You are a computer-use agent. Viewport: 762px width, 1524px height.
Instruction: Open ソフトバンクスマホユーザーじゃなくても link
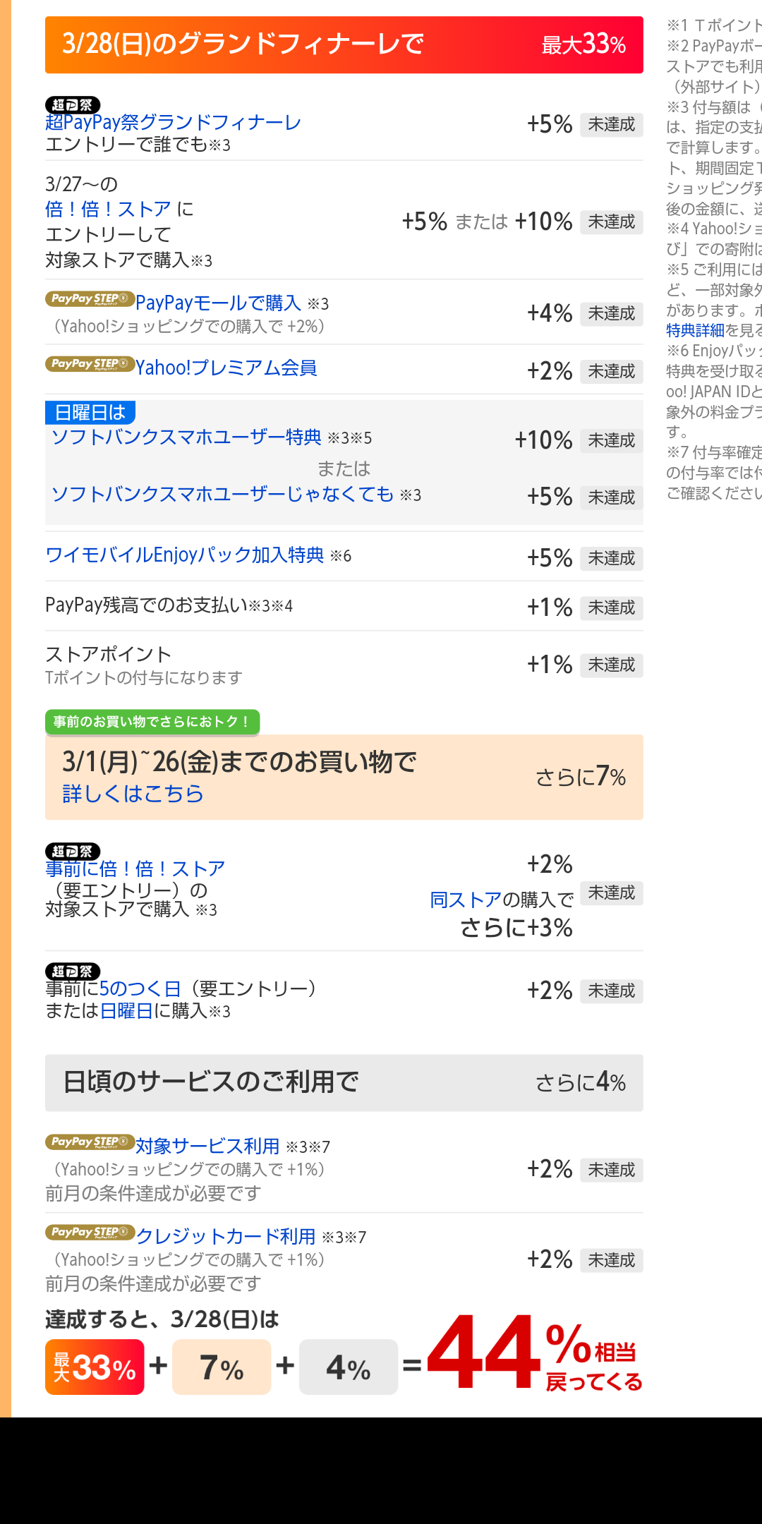tap(222, 494)
